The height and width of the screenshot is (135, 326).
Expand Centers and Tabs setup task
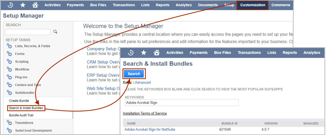(28, 85)
